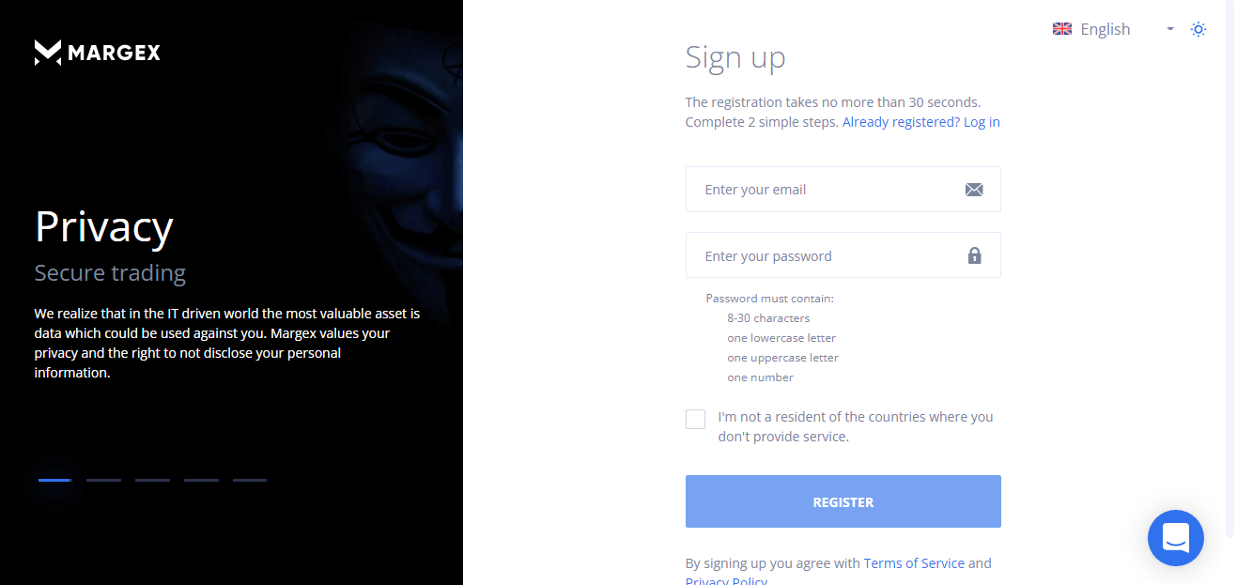Image resolution: width=1237 pixels, height=585 pixels.
Task: Go to first carousel slide indicator
Action: (x=54, y=480)
